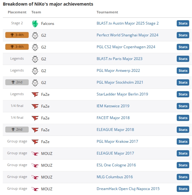Open BLAST.tv Austin Major 2025 Stage 2 link
192x195 pixels.
pos(127,23)
